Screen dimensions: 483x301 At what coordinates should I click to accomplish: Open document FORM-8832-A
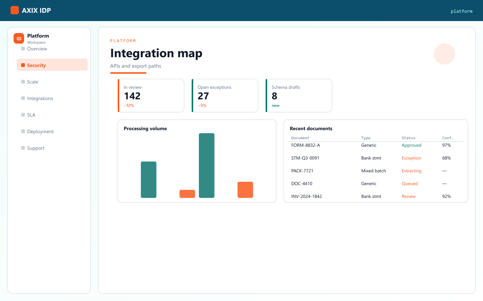click(306, 145)
